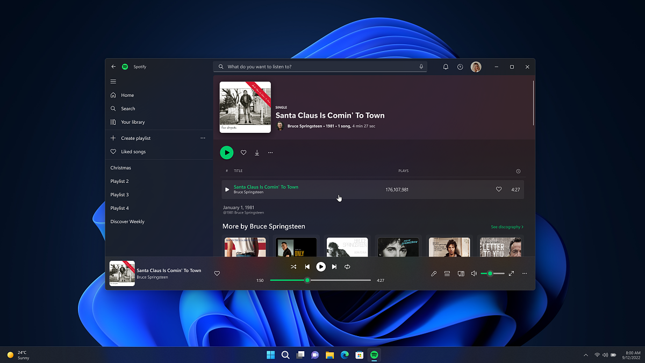
Task: Click the volume slider
Action: tap(492, 274)
